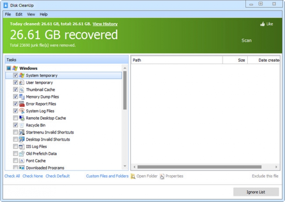Click the Properties label
The width and height of the screenshot is (285, 202).
[174, 176]
